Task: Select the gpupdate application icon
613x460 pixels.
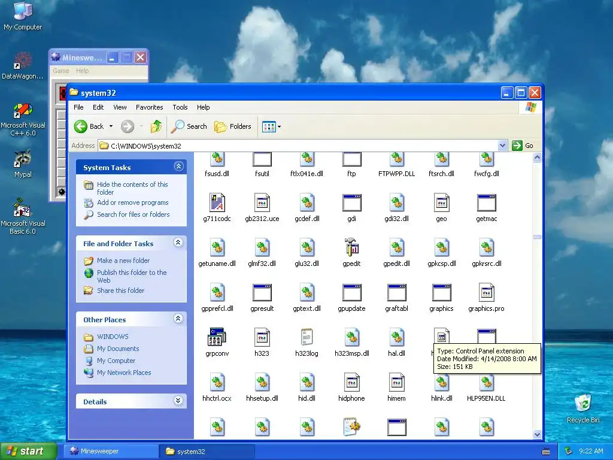Action: (x=351, y=292)
